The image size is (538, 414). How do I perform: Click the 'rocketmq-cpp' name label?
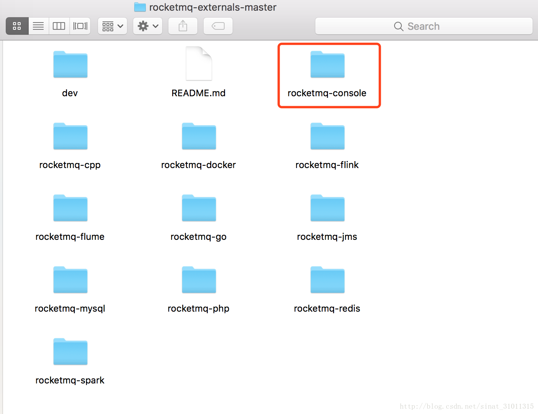click(70, 165)
